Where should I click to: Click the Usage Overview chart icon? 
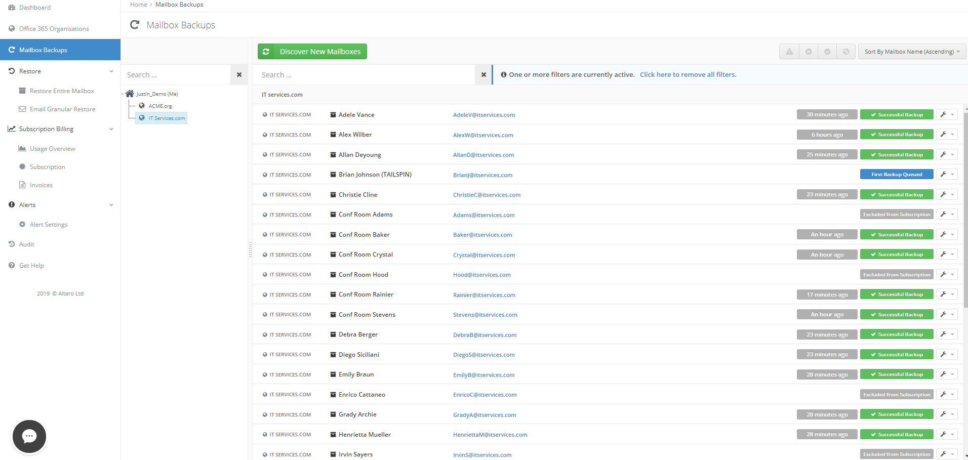click(22, 148)
